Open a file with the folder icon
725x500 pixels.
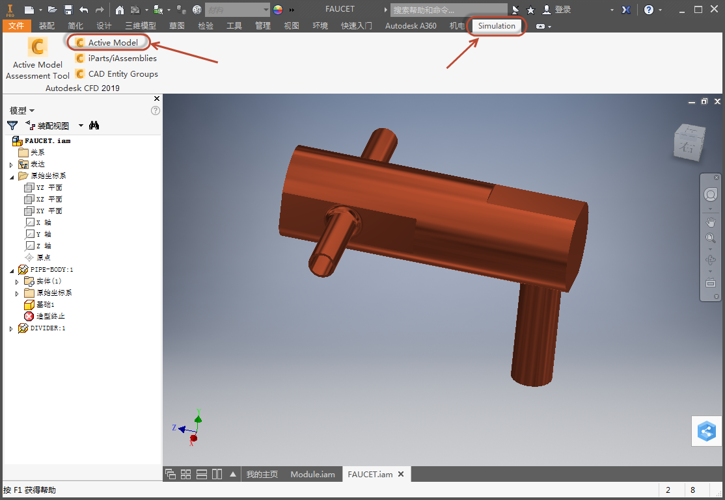52,10
